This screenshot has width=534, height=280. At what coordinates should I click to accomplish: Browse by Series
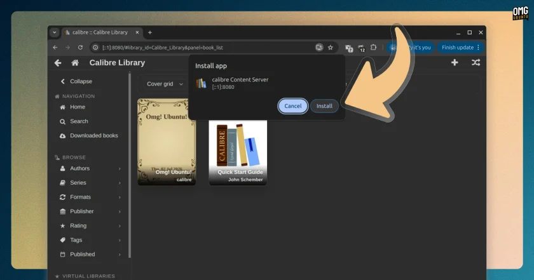78,183
